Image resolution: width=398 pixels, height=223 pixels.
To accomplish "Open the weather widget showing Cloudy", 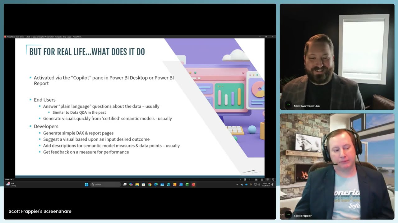I will click(x=12, y=184).
